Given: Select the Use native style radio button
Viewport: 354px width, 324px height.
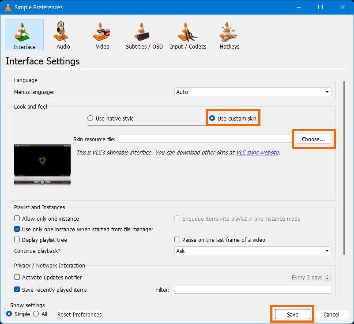Looking at the screenshot, I should [x=90, y=118].
